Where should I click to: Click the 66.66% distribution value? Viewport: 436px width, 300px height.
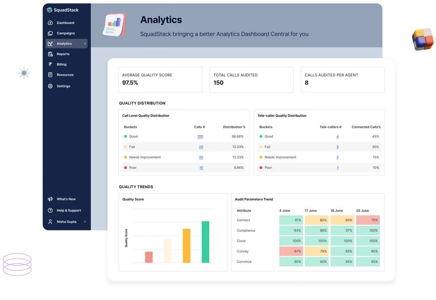coord(238,137)
